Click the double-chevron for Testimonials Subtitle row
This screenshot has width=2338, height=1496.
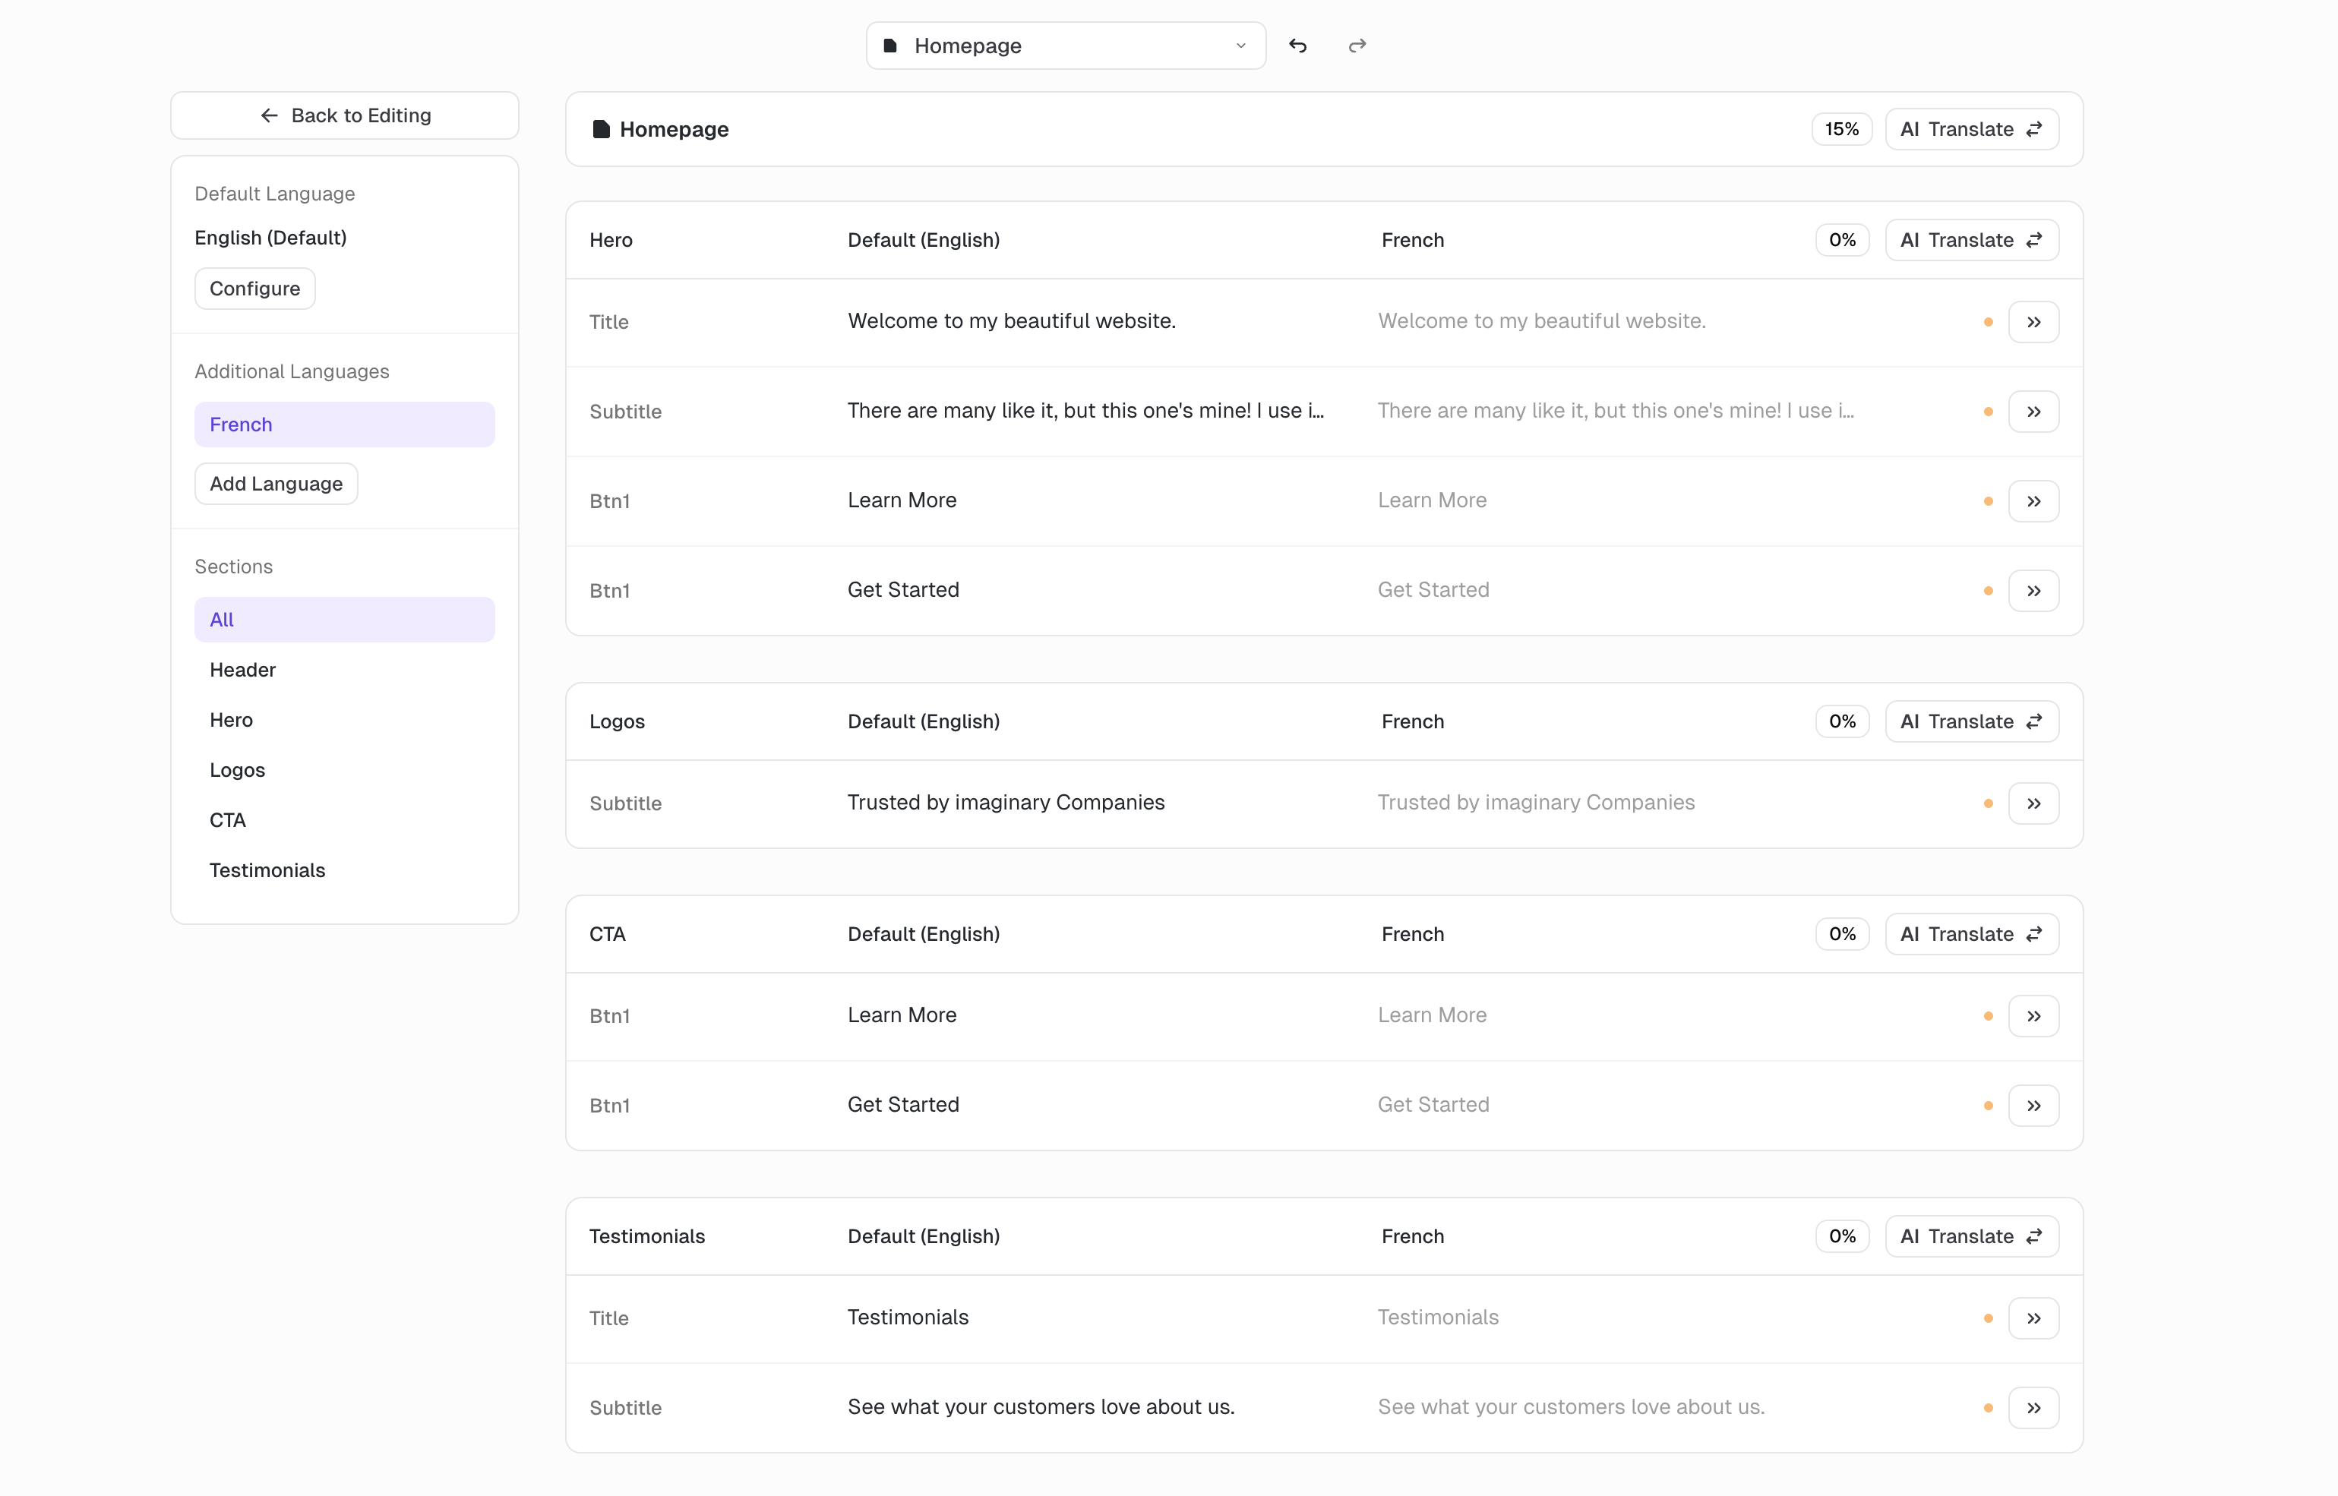click(2033, 1408)
